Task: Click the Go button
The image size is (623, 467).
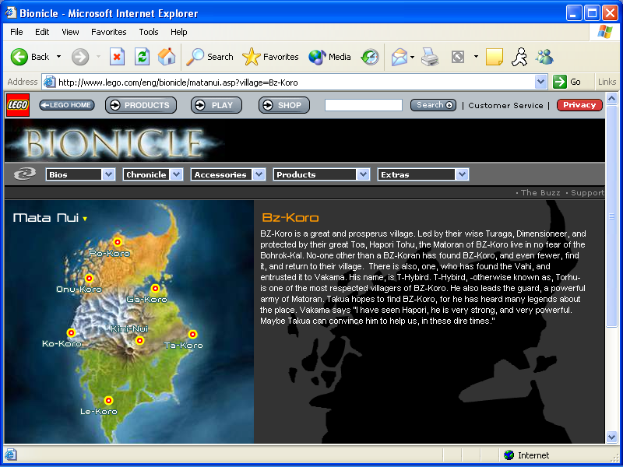Action: [568, 83]
